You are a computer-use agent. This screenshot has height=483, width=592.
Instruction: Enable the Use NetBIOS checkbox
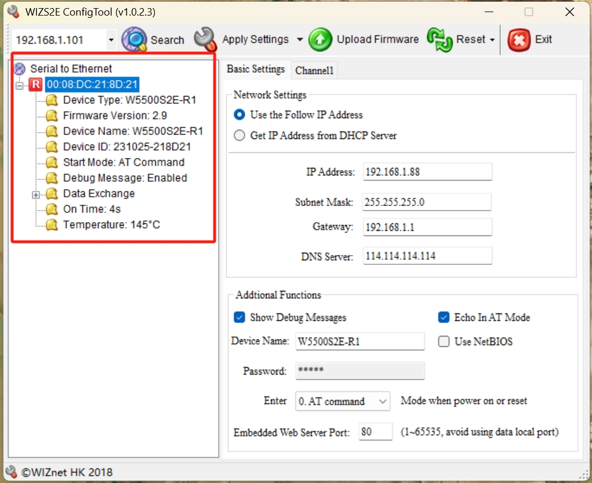coord(444,342)
